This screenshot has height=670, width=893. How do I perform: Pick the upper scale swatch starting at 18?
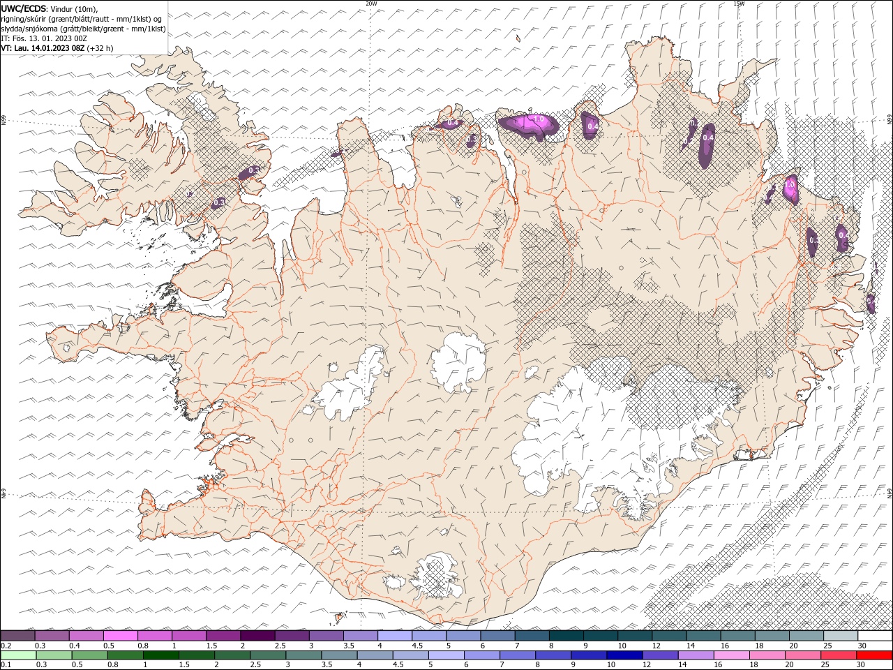[772, 636]
